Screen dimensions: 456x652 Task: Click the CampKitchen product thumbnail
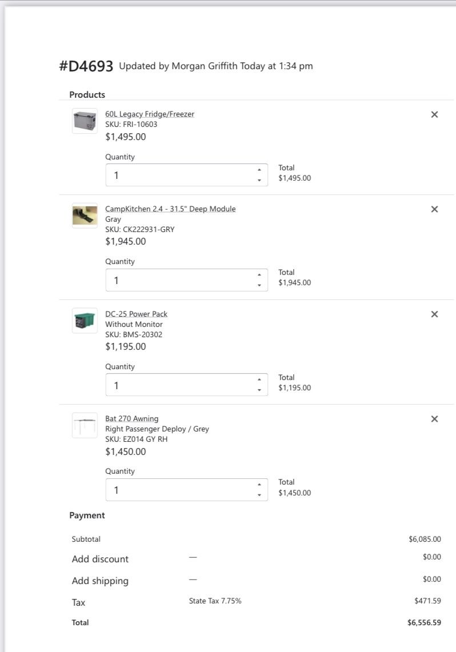pos(85,215)
